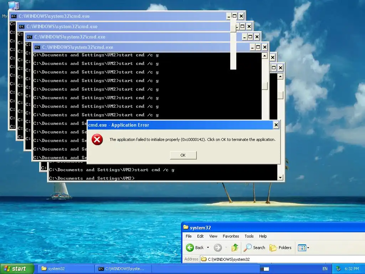Click scrollbar thumb in front cmd window

point(265,86)
